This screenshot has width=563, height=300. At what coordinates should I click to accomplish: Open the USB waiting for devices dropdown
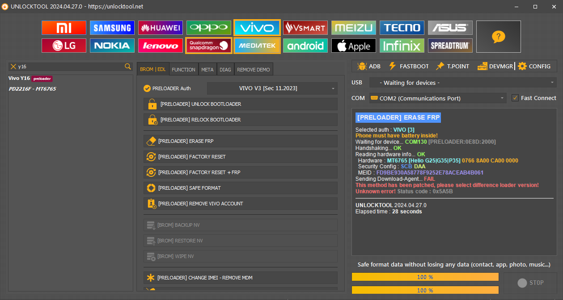tap(463, 83)
